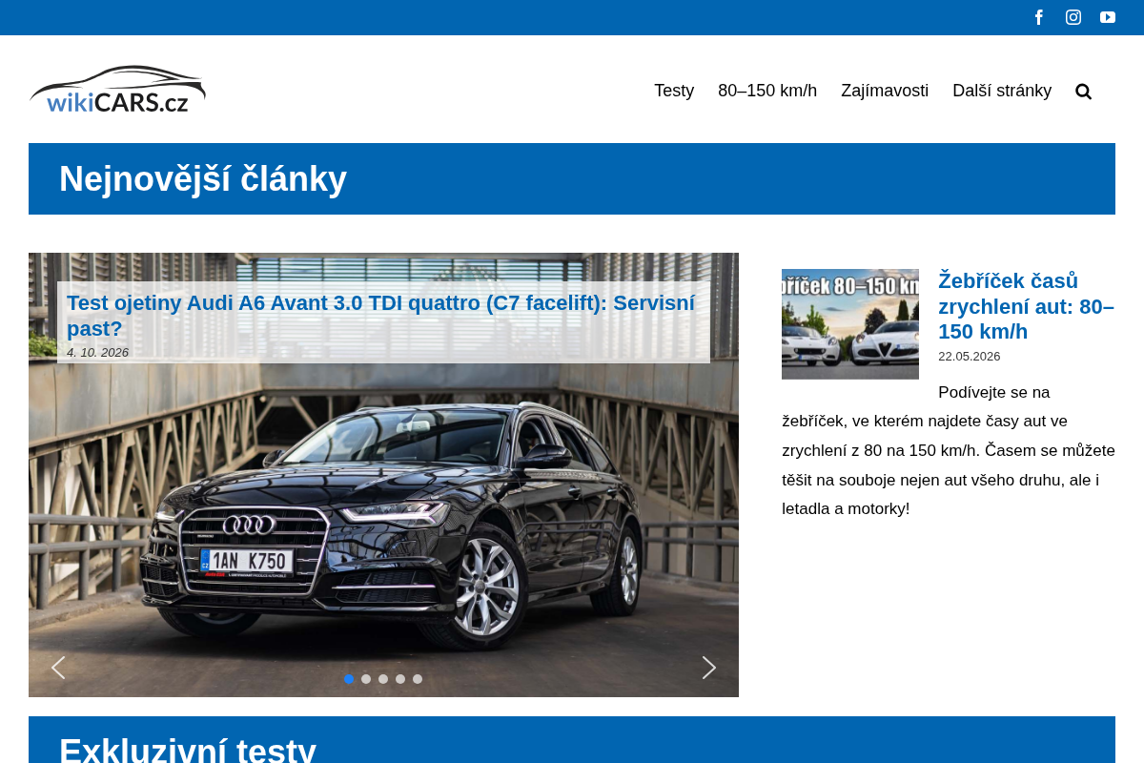Open the Žebříček 80–150 km/h thumbnail

850,324
